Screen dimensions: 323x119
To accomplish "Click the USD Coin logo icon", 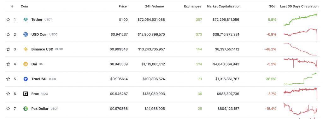I will 26,34.
